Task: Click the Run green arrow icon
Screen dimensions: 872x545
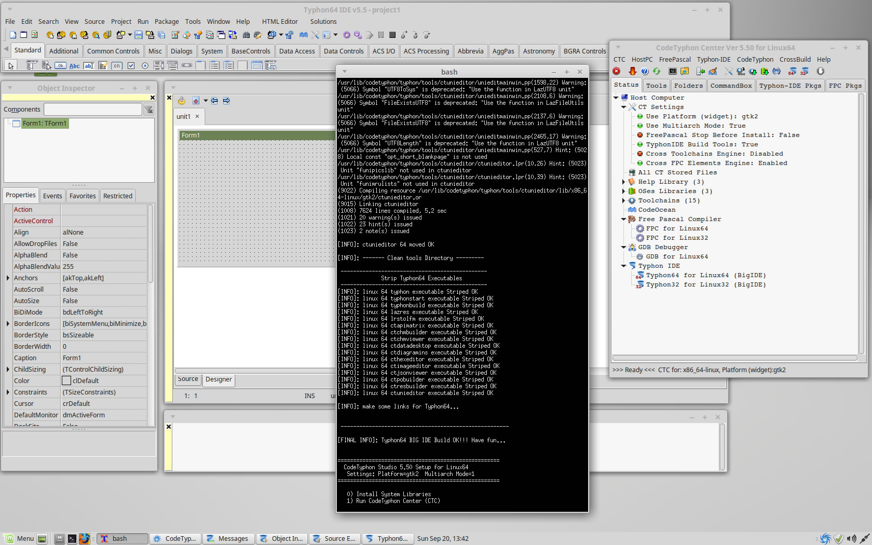Action: tap(370, 35)
